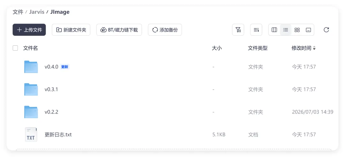Open the sort order icon
Image resolution: width=345 pixels, height=157 pixels.
(256, 30)
